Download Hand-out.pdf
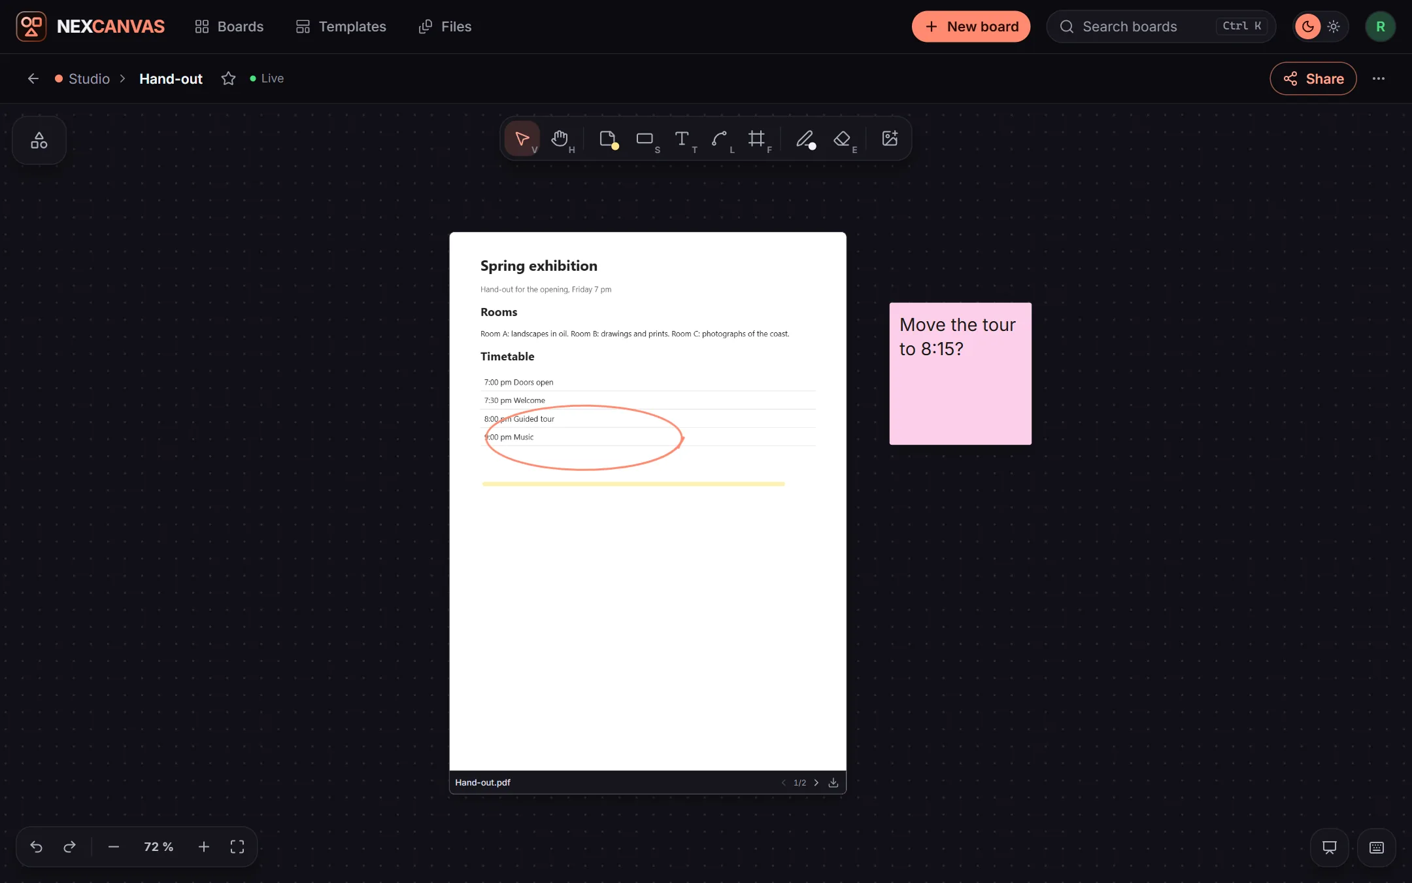This screenshot has height=883, width=1412. (833, 783)
